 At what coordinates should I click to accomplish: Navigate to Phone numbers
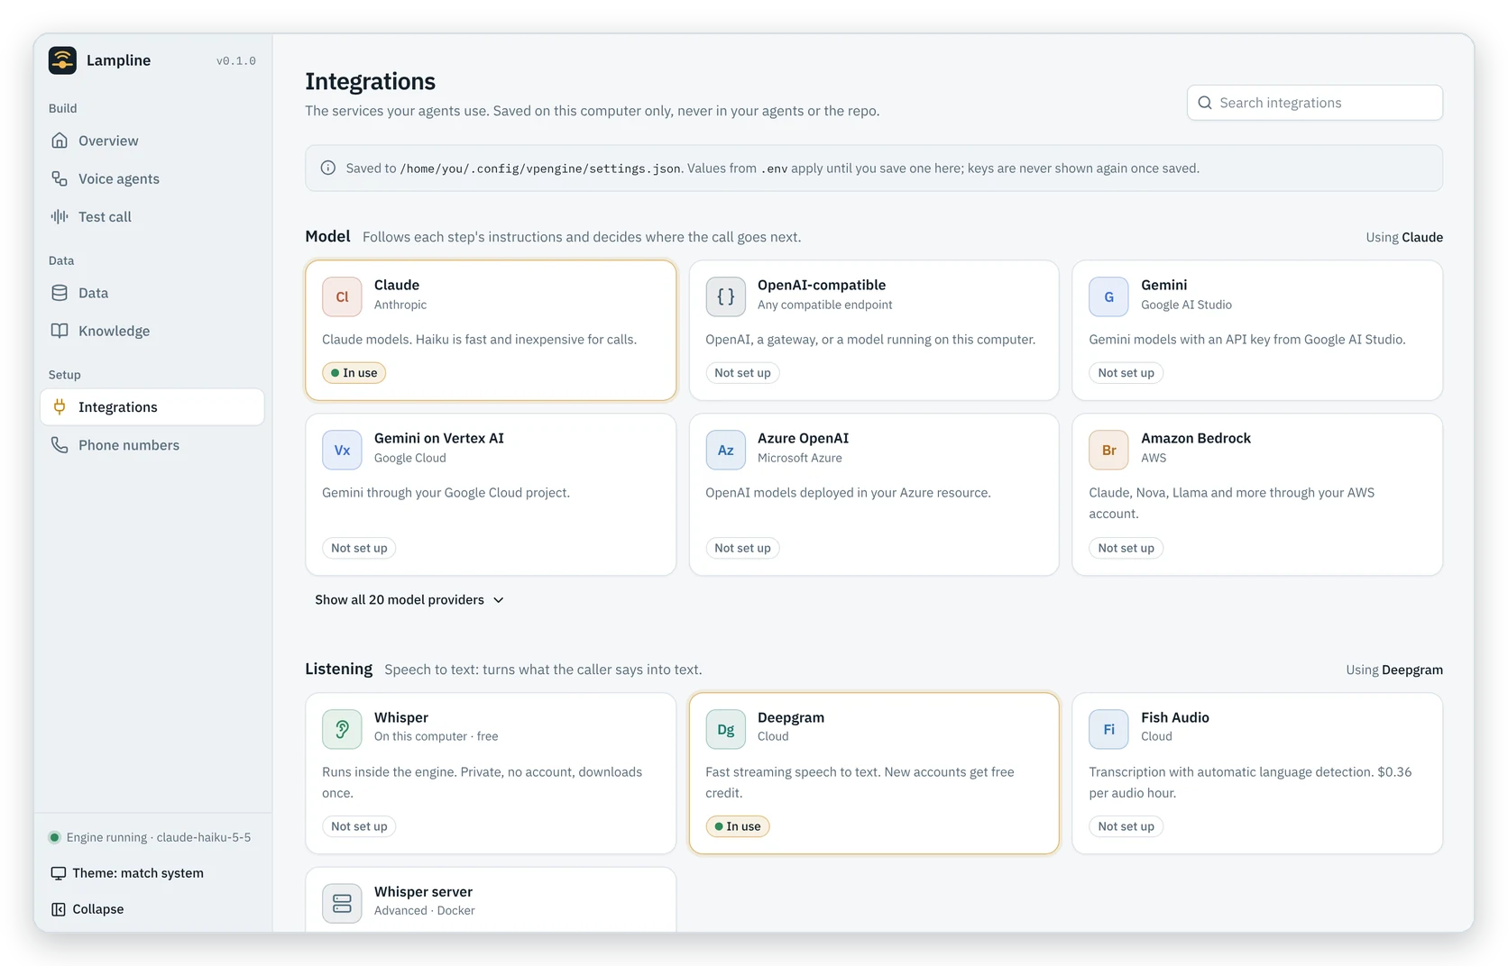click(152, 445)
